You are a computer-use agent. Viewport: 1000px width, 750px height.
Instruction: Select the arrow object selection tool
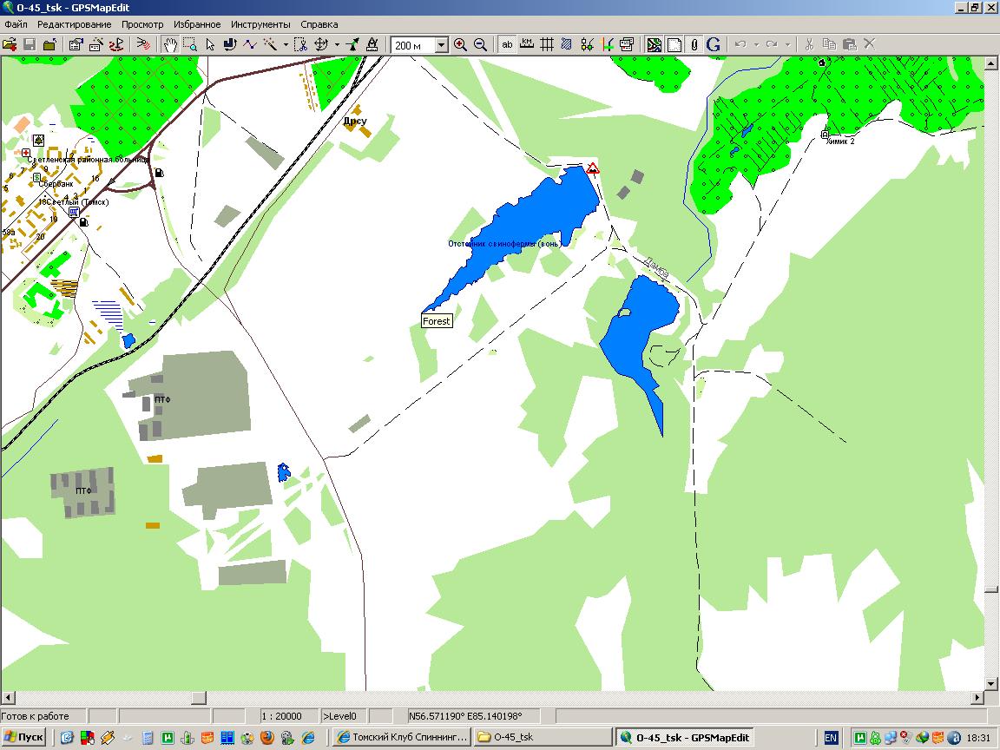[x=210, y=44]
